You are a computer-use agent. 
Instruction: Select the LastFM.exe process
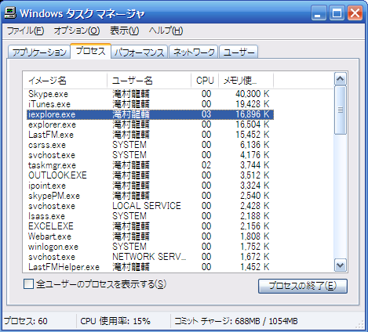pyautogui.click(x=151, y=135)
